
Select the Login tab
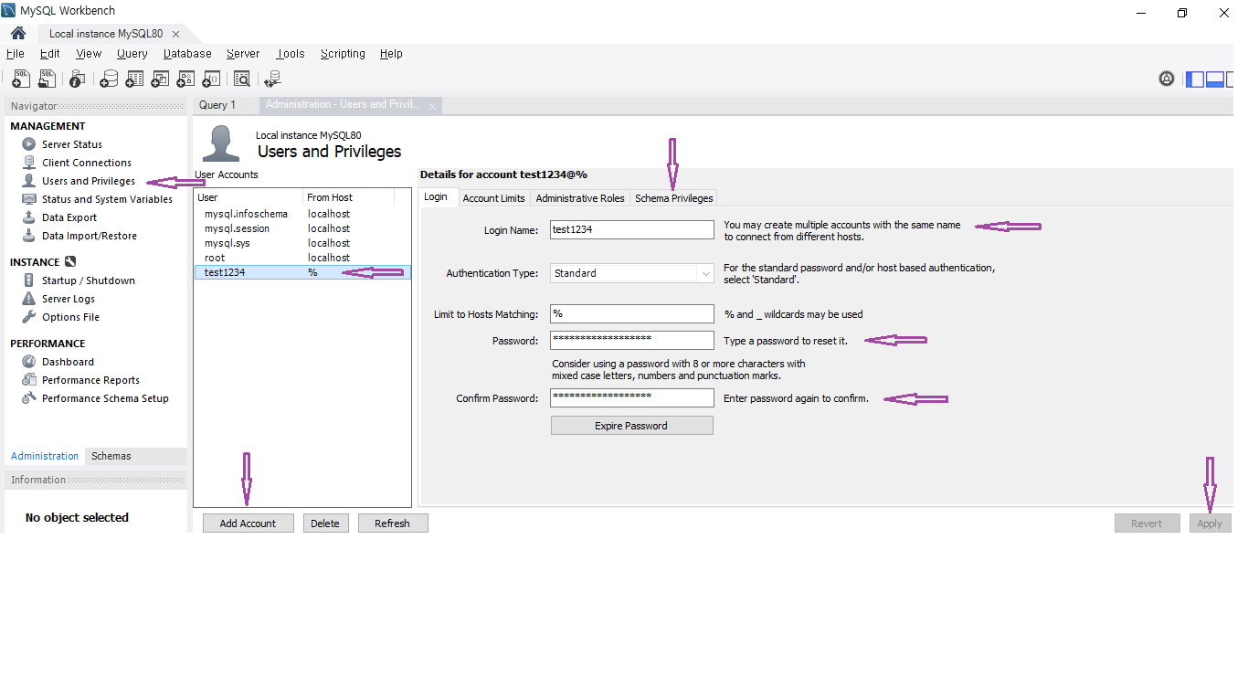tap(436, 197)
